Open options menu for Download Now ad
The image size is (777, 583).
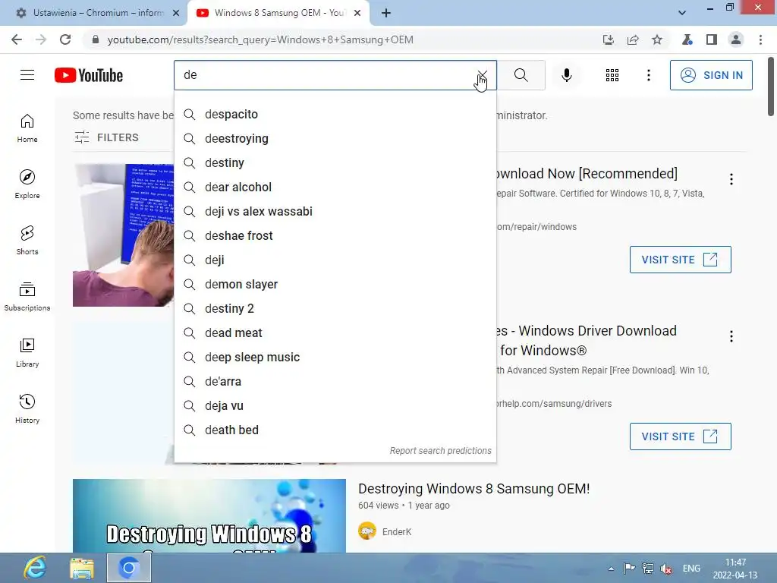pos(731,179)
